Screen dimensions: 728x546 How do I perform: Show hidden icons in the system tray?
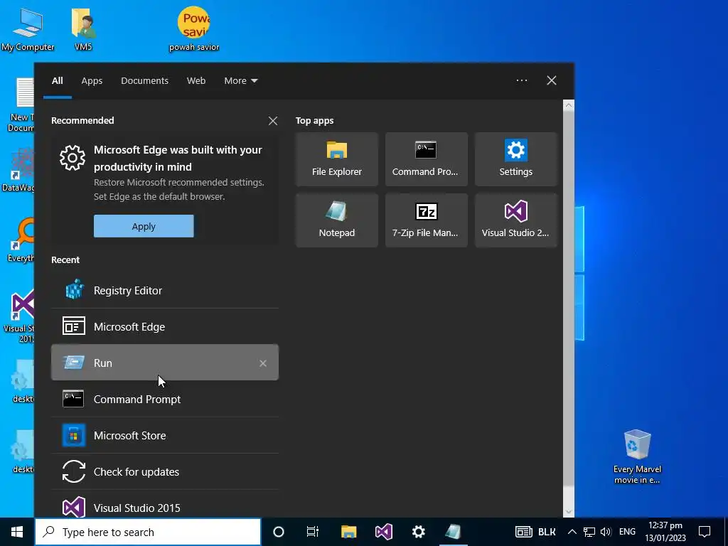pos(572,532)
